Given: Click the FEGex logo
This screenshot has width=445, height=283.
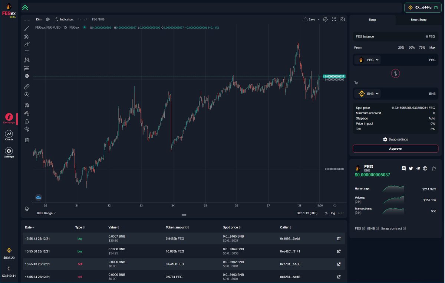Looking at the screenshot, I should (9, 10).
